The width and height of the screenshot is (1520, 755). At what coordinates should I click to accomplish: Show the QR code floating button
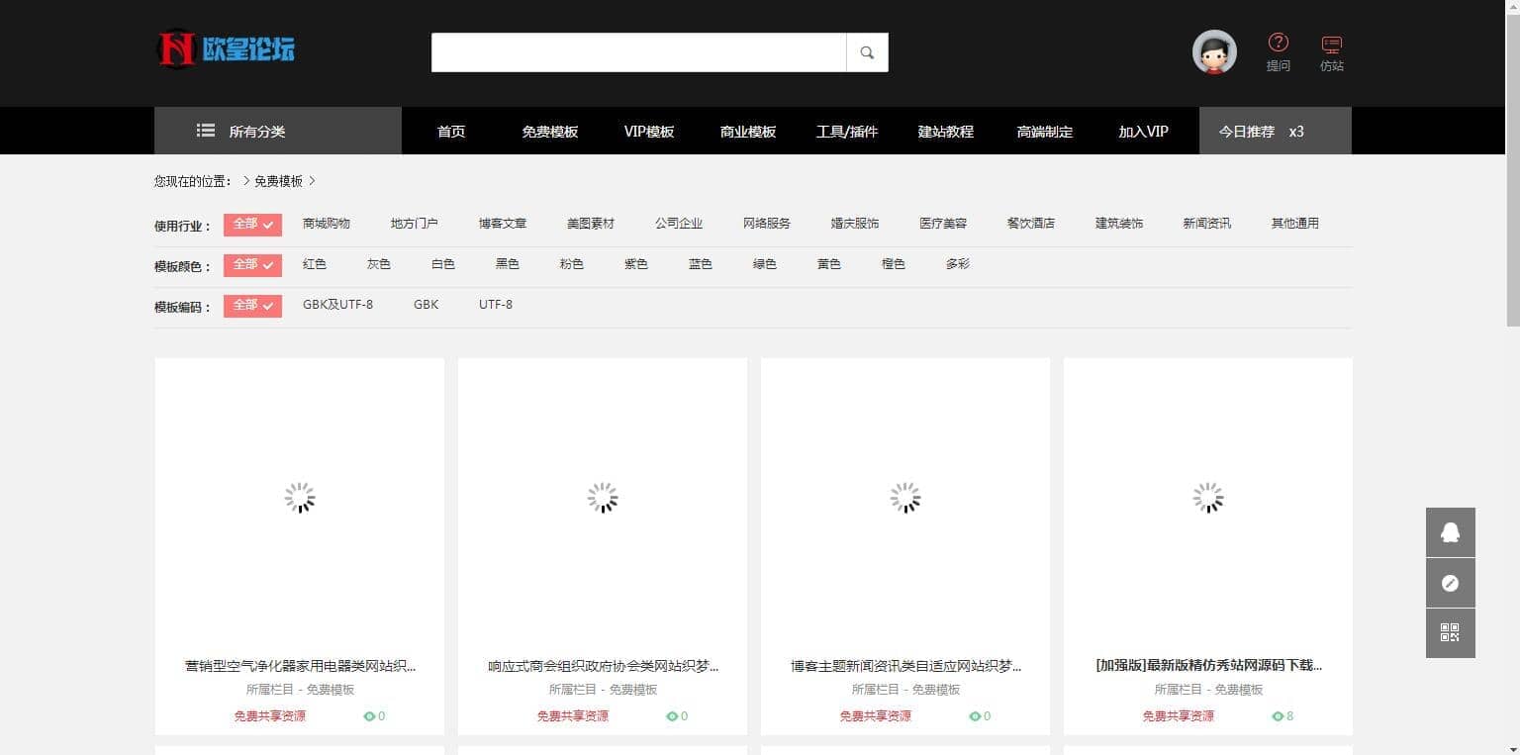coord(1451,633)
